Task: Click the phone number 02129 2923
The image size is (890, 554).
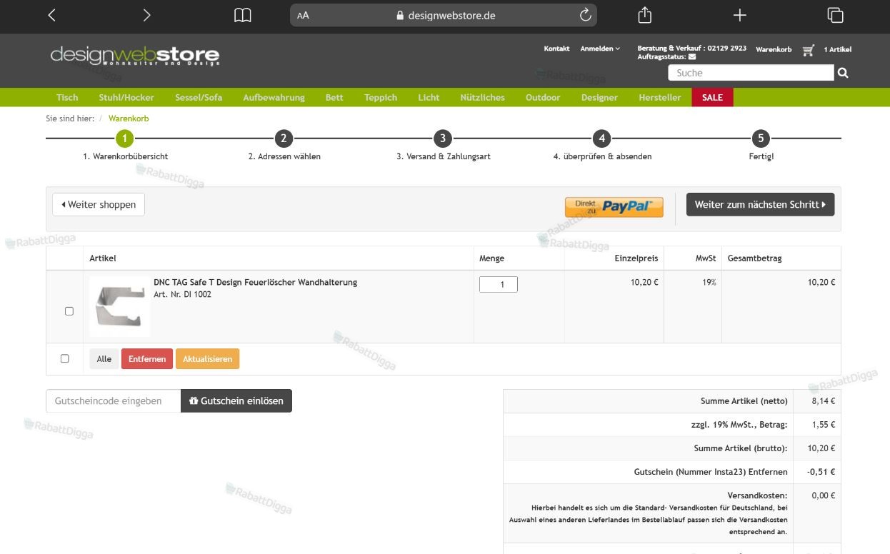Action: click(x=726, y=49)
